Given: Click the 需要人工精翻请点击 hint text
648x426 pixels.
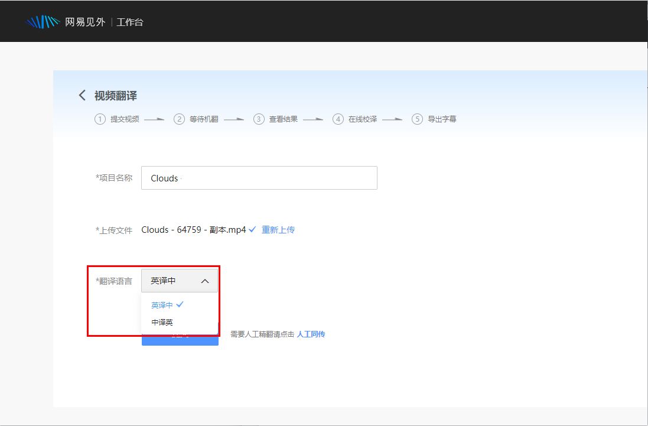Looking at the screenshot, I should tap(262, 334).
